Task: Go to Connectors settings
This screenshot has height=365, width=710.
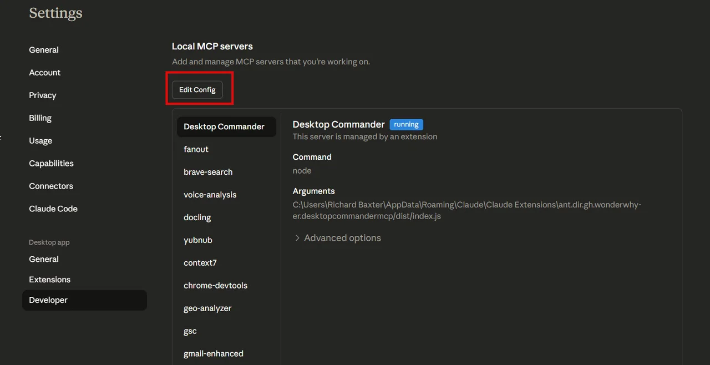Action: 51,186
